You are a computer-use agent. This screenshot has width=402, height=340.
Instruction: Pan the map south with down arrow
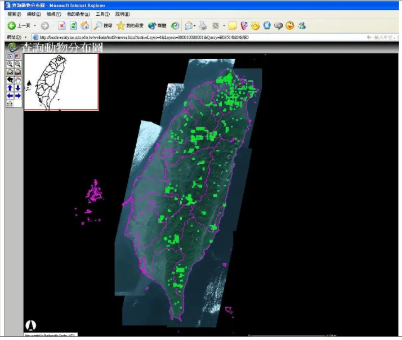point(17,88)
